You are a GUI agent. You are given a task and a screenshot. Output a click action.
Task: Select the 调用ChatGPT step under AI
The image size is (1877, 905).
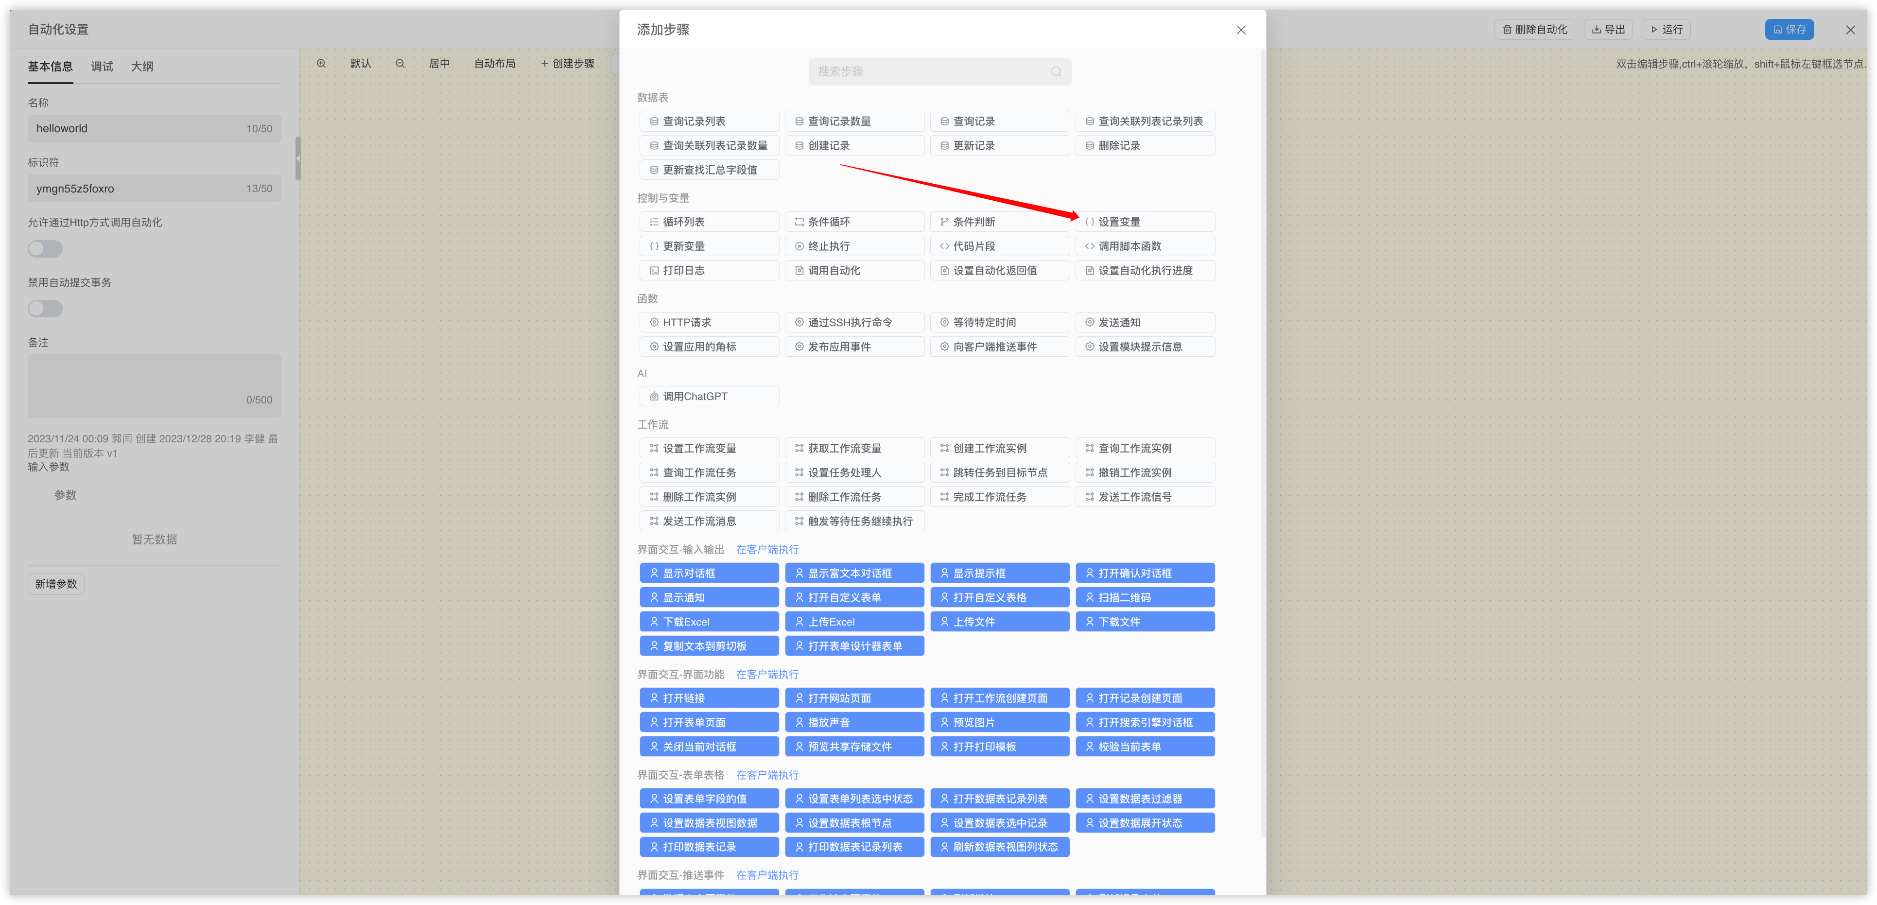pyautogui.click(x=709, y=396)
